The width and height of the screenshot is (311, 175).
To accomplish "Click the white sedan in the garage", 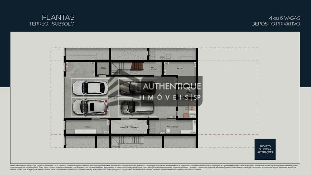I will (x=90, y=88).
